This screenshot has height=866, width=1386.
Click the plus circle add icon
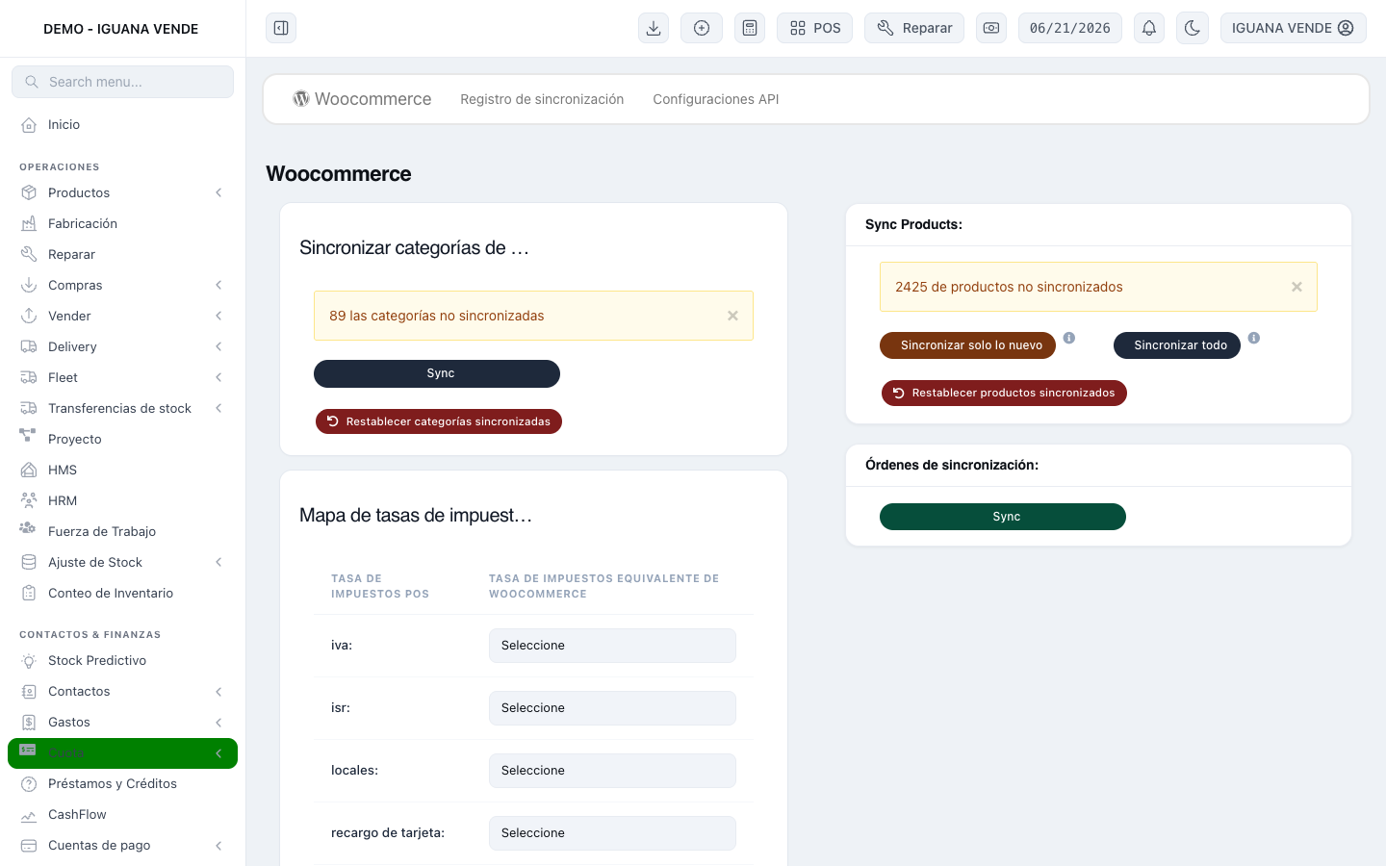(702, 28)
